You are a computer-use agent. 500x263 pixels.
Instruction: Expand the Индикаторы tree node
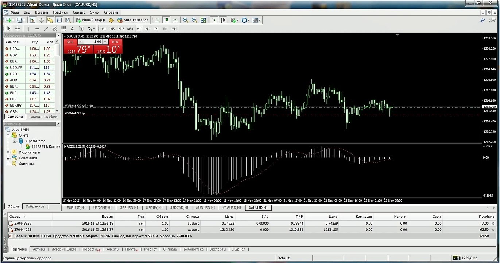(8, 152)
